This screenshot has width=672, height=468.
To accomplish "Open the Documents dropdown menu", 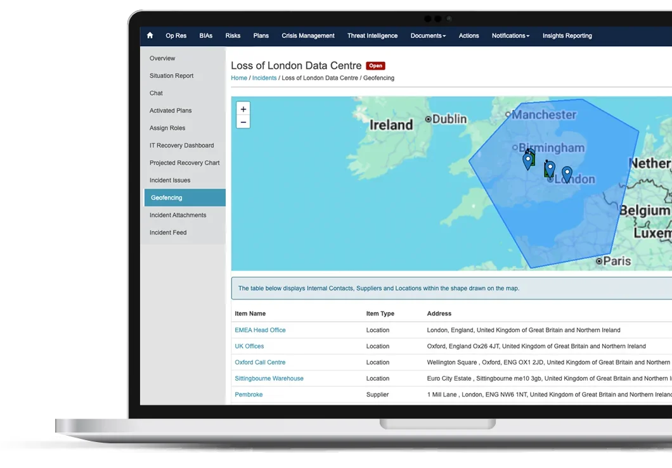I will 428,35.
